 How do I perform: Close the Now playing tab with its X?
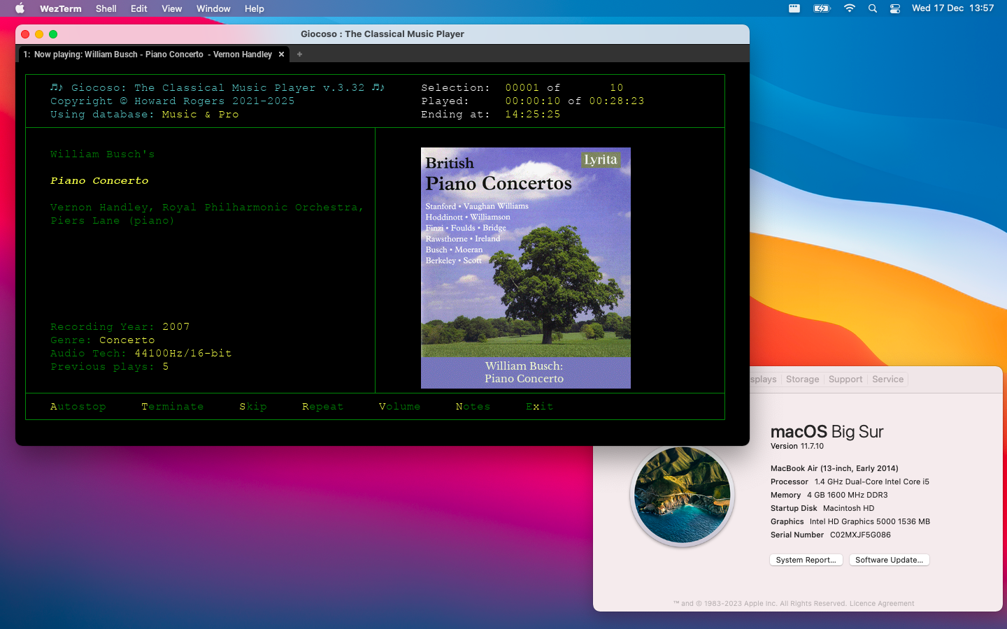[x=281, y=54]
